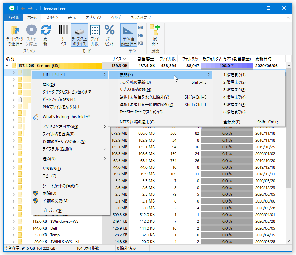Switch to Size mode in ribbon
The width and height of the screenshot is (296, 255).
(x=64, y=36)
